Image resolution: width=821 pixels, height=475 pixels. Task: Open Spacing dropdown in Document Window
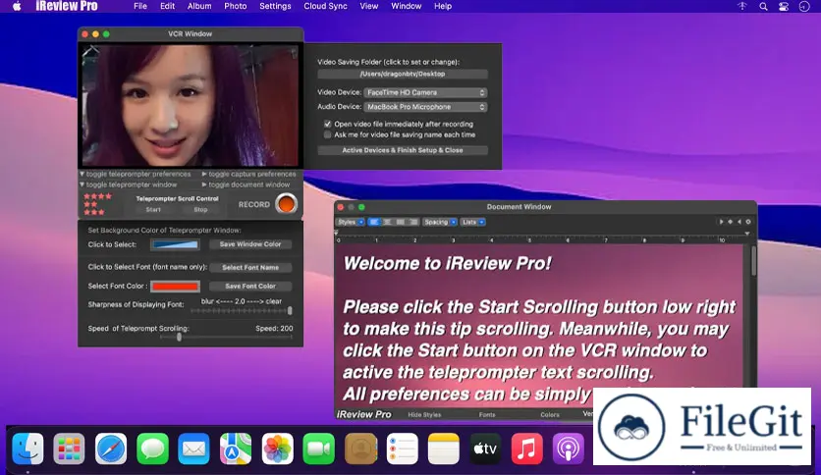[x=440, y=222]
